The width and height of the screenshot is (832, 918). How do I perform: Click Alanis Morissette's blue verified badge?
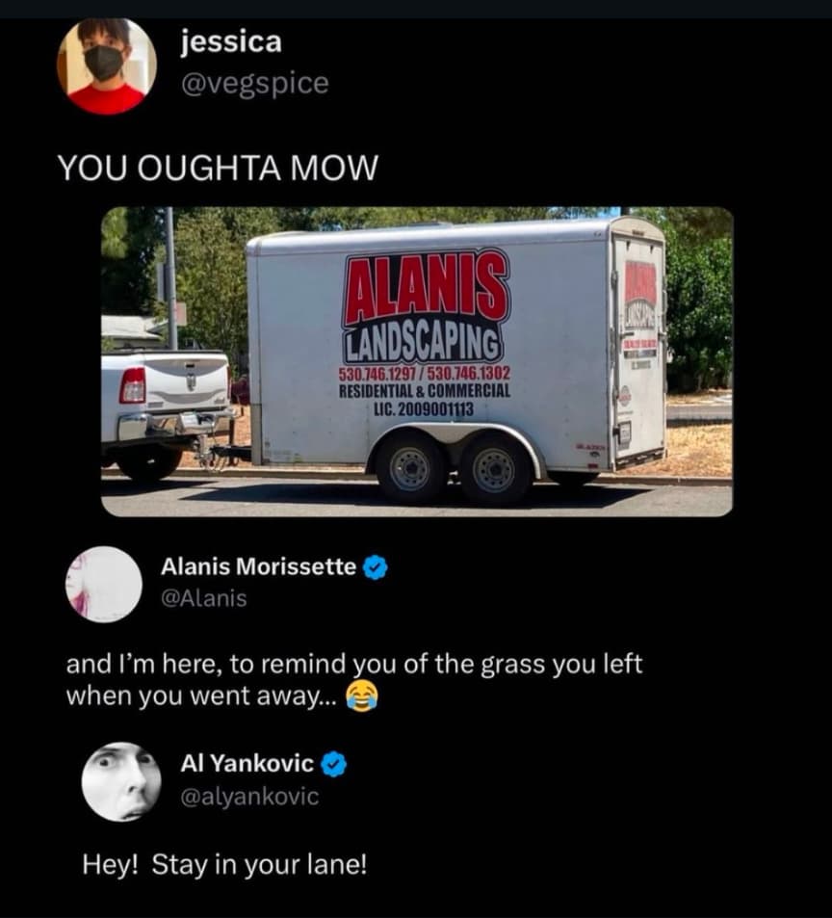point(376,567)
